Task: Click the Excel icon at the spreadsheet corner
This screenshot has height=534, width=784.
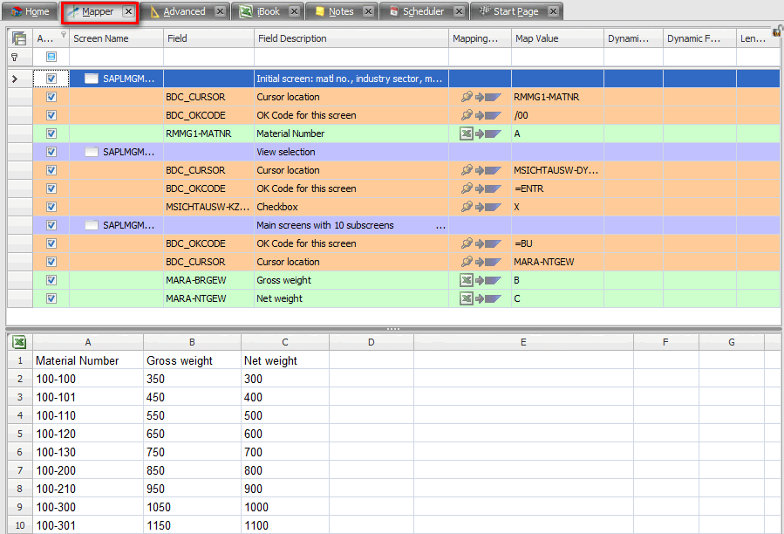Action: coord(19,342)
